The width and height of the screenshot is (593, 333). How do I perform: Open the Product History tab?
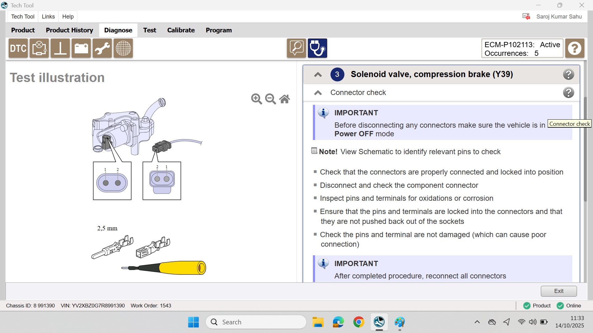click(x=69, y=30)
